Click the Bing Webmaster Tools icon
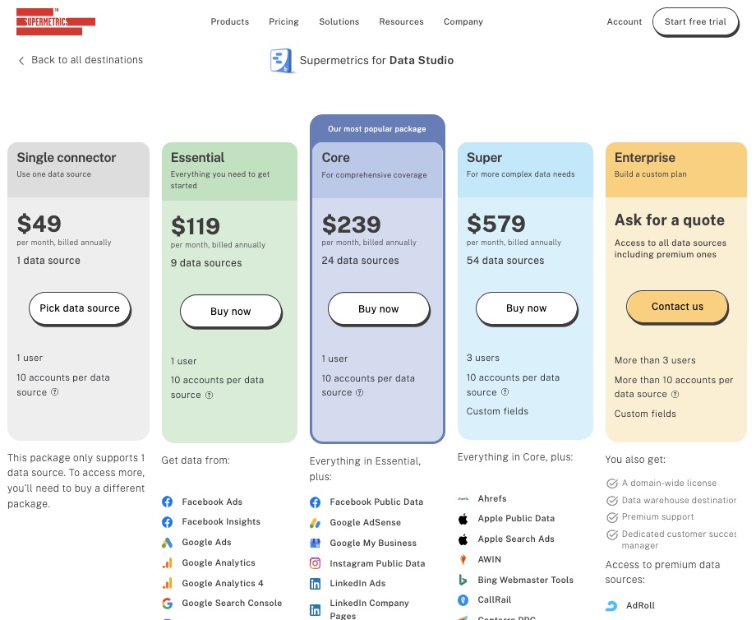 click(463, 580)
